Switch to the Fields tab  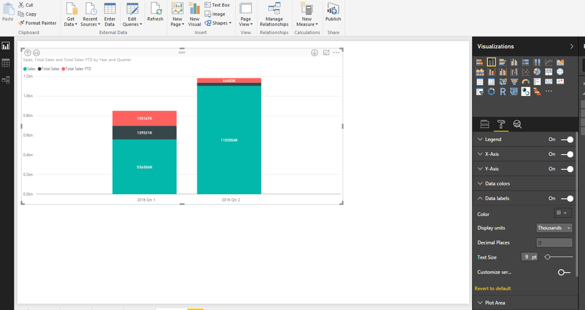point(485,124)
